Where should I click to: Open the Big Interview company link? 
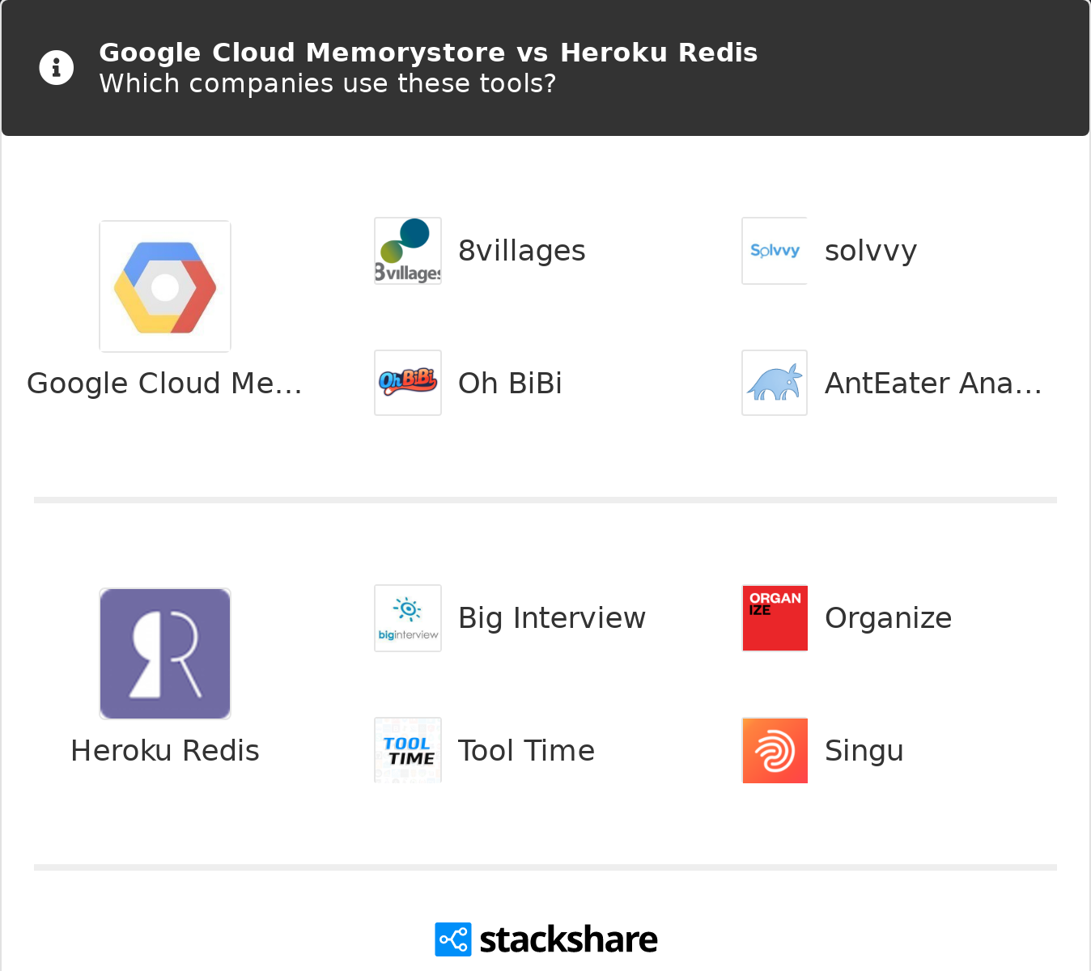coord(552,617)
